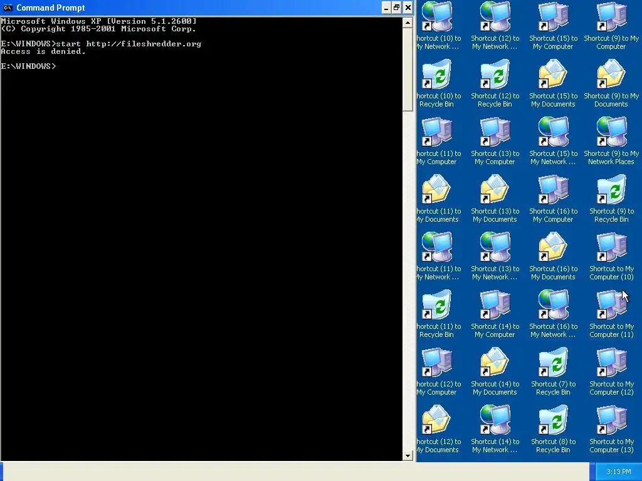The image size is (642, 481).
Task: Select Shortcut (11) to Recycle Bin icon
Action: click(x=437, y=305)
